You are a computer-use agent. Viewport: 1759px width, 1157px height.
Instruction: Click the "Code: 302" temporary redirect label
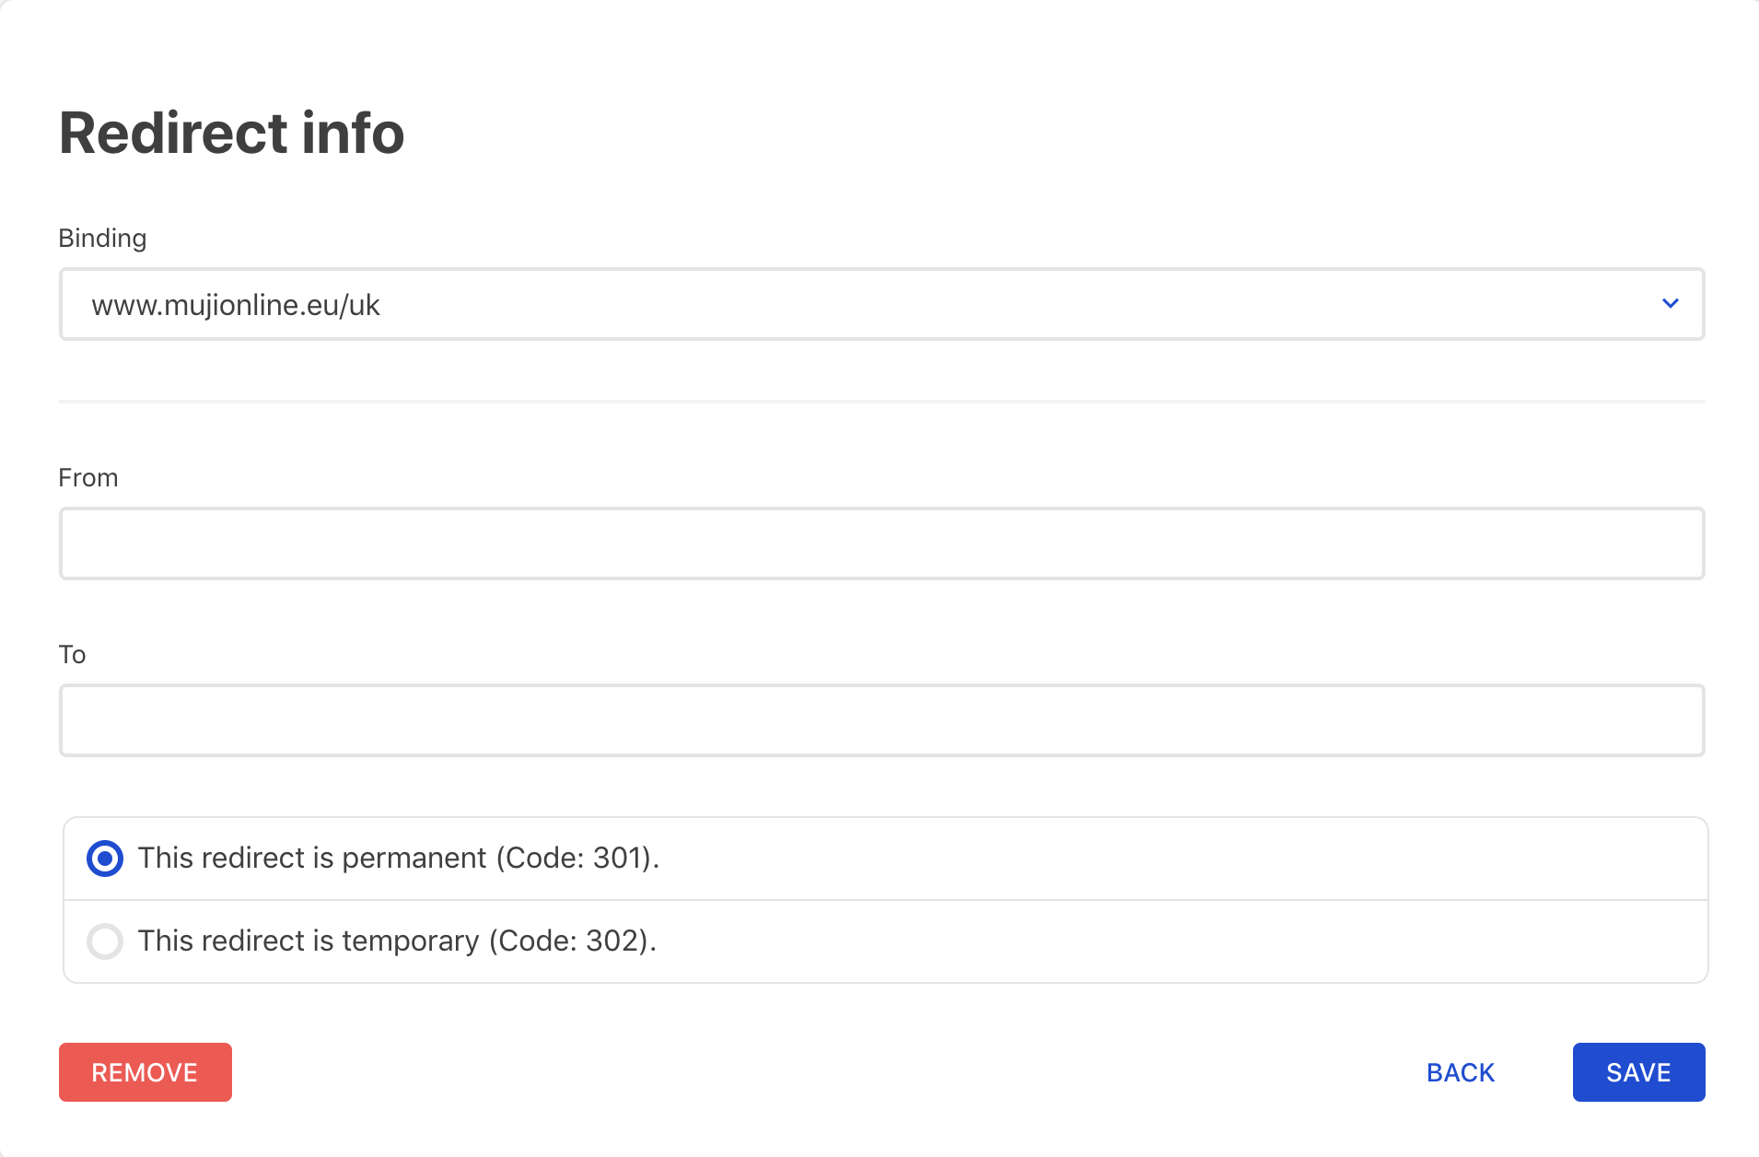tap(397, 941)
